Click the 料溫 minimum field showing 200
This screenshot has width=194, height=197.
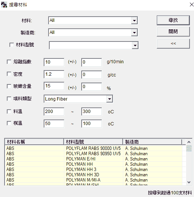(x=54, y=111)
